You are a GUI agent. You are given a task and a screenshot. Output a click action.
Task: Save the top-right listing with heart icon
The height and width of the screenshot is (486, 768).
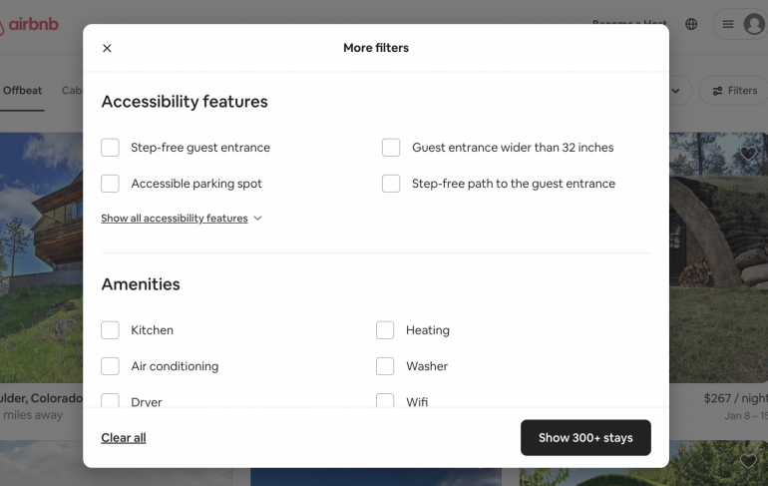coord(748,154)
